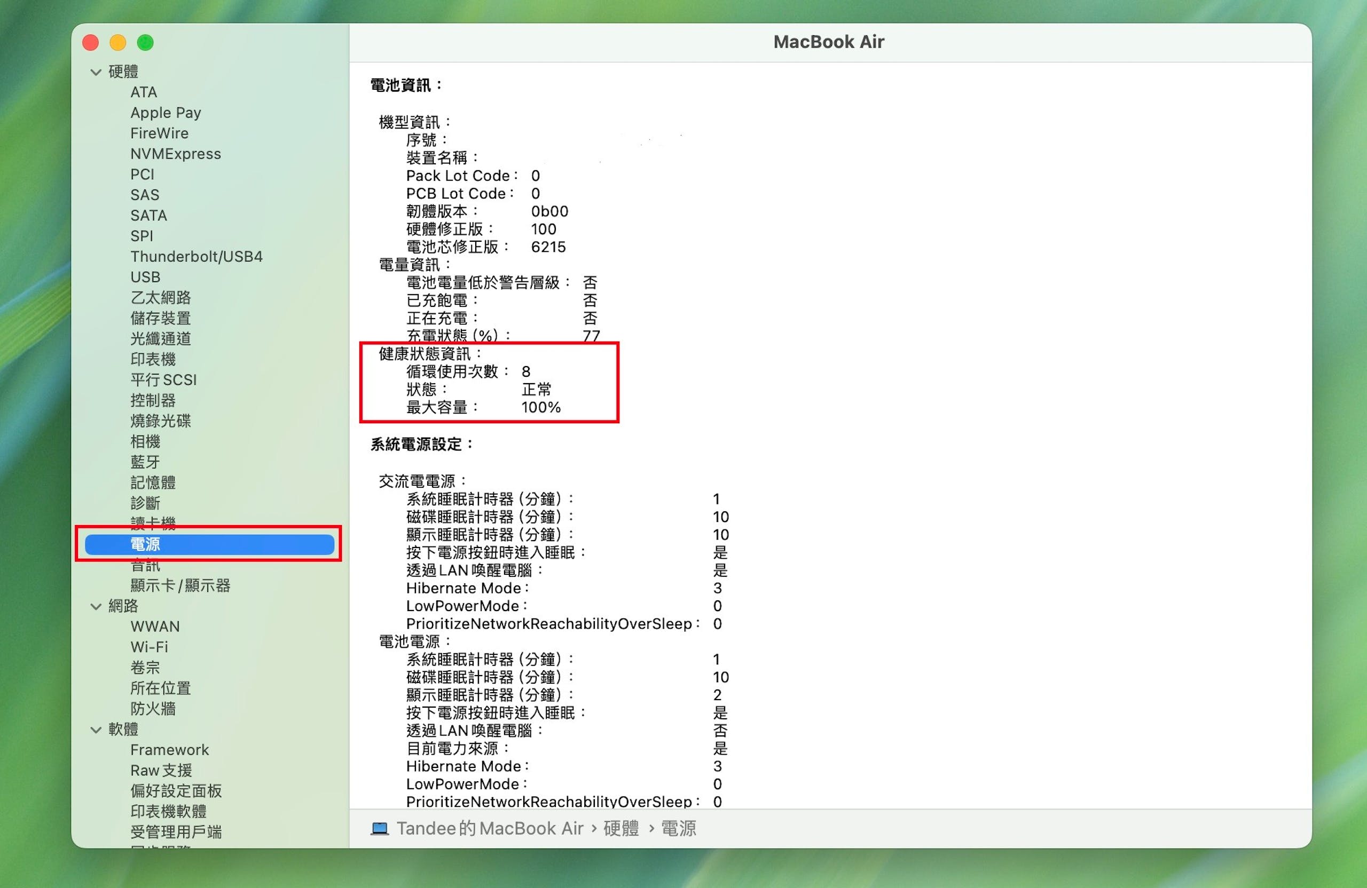Select SATA in the hardware list

tap(148, 215)
